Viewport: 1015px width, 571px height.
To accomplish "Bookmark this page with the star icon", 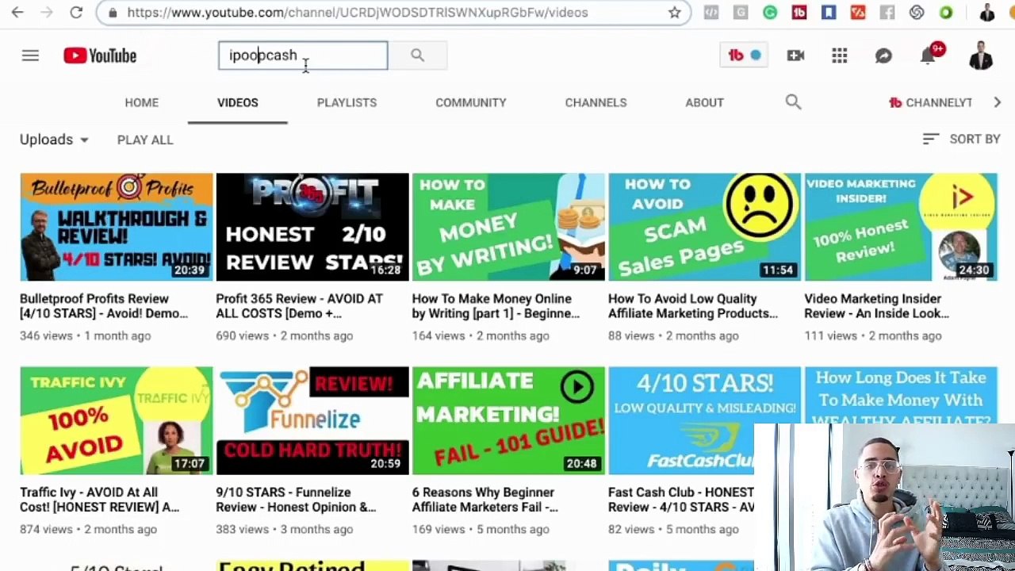I will pos(674,13).
